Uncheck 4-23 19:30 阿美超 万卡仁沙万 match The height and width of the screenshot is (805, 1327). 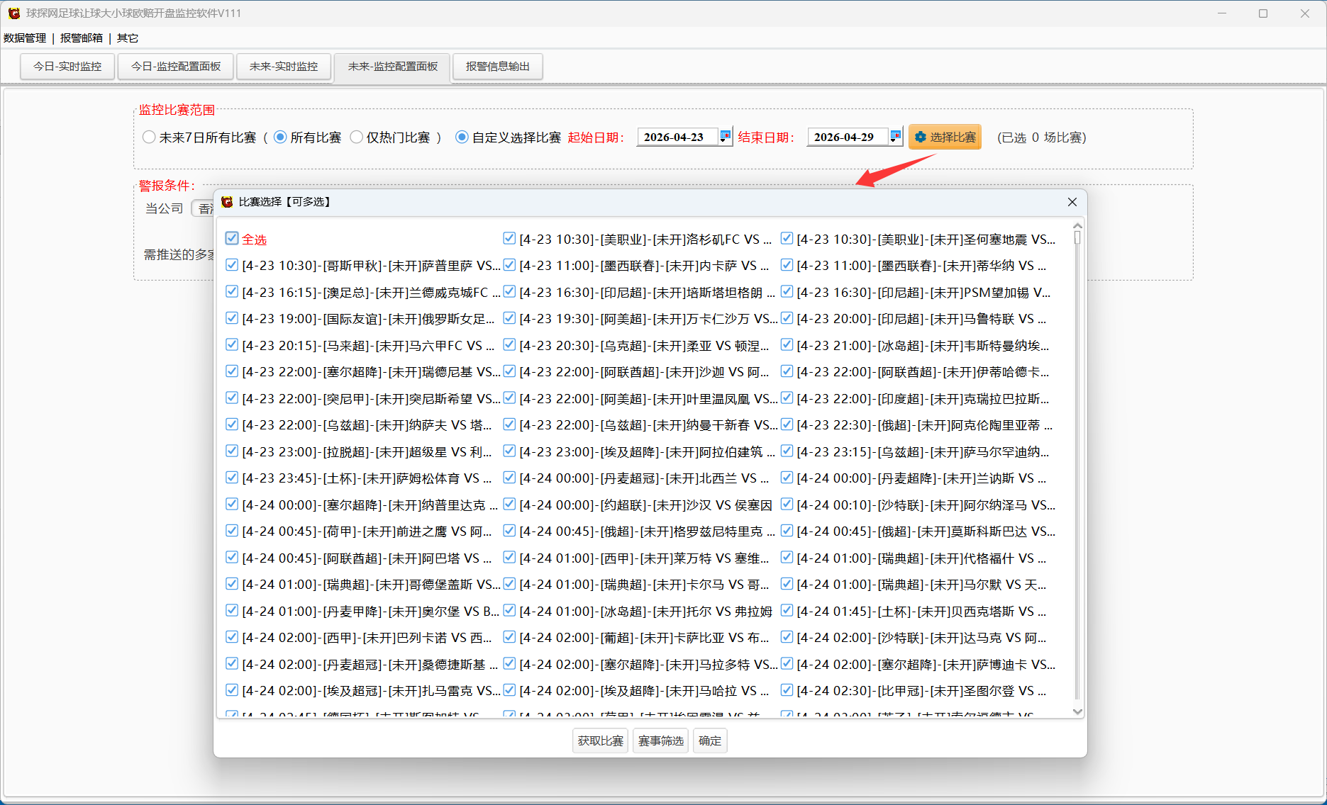[509, 319]
